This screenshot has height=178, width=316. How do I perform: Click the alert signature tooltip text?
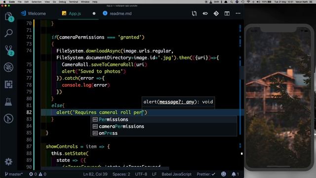pos(178,102)
